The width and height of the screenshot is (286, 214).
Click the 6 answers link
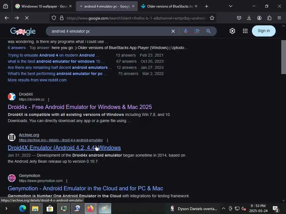point(16,48)
